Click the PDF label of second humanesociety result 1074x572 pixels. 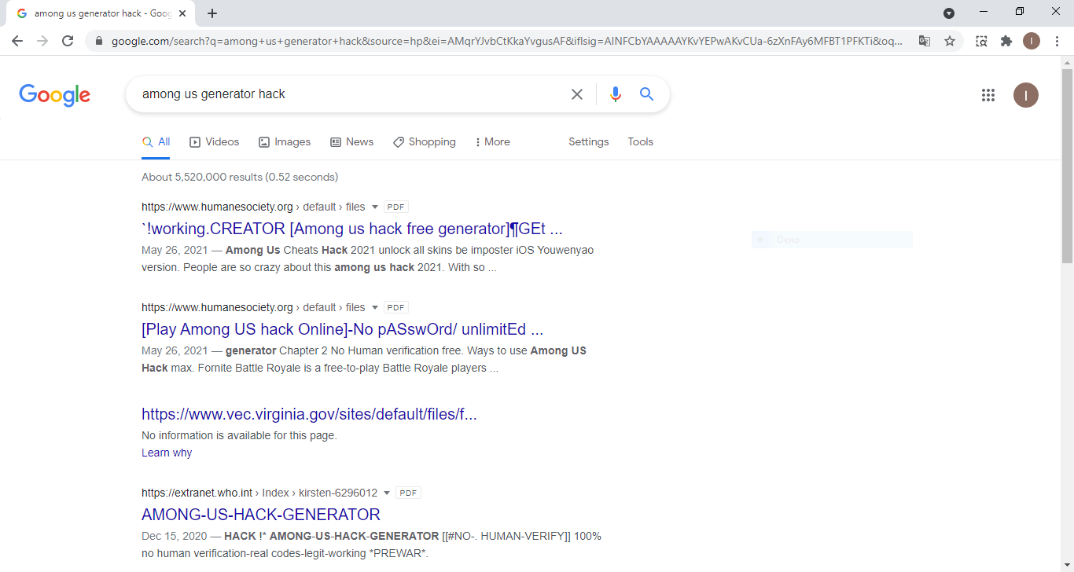click(x=396, y=308)
